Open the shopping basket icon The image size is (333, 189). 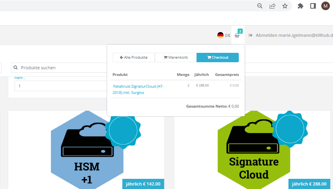(237, 36)
